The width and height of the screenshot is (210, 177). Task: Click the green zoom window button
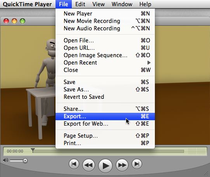click(23, 21)
